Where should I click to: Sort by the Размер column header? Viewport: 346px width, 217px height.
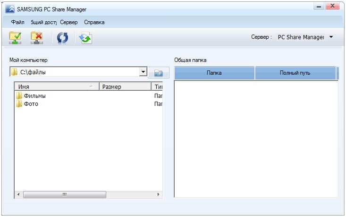click(126, 87)
